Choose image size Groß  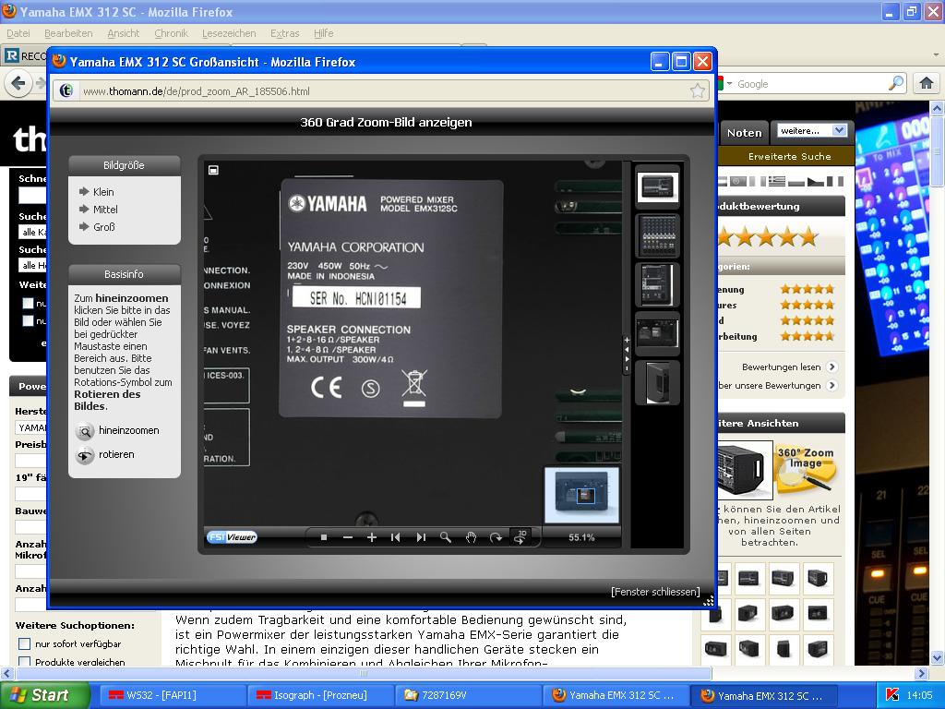(103, 227)
